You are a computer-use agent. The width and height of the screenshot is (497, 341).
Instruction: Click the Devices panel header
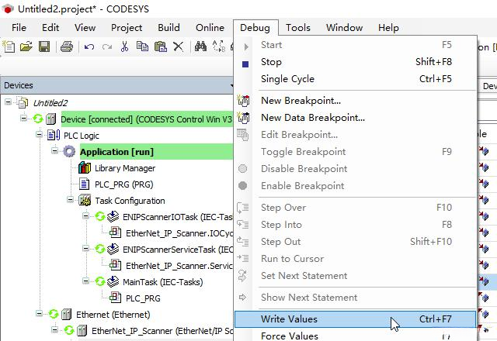pos(116,85)
